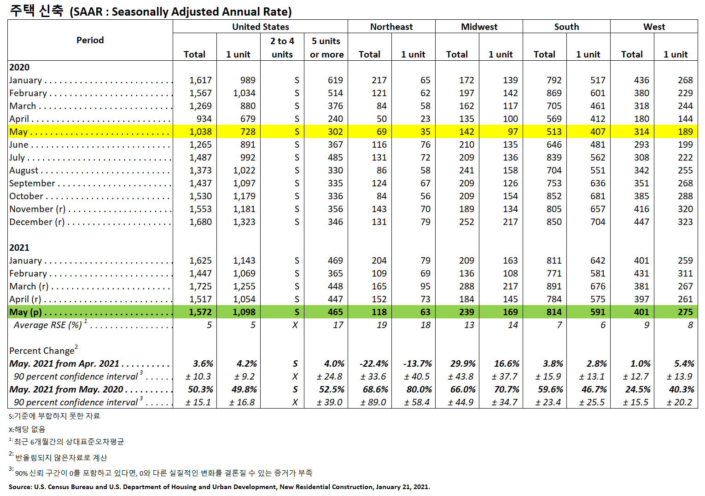
Task: Click the 1,572 total in May (p) row
Action: pyautogui.click(x=200, y=312)
